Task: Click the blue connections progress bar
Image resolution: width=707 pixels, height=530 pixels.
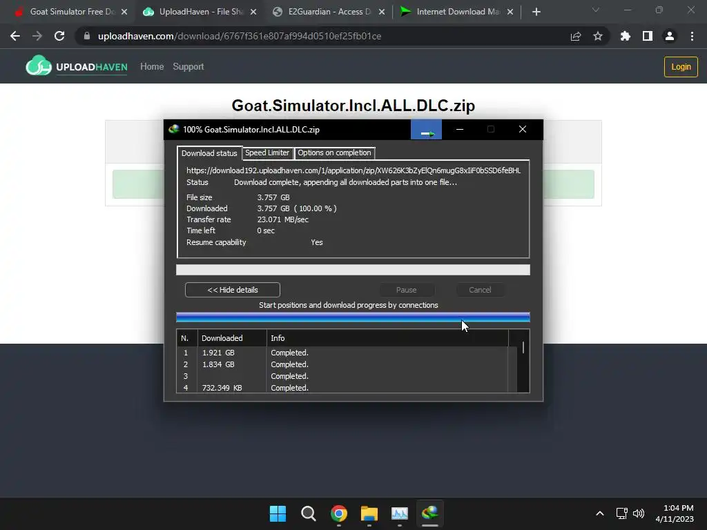Action: click(353, 317)
